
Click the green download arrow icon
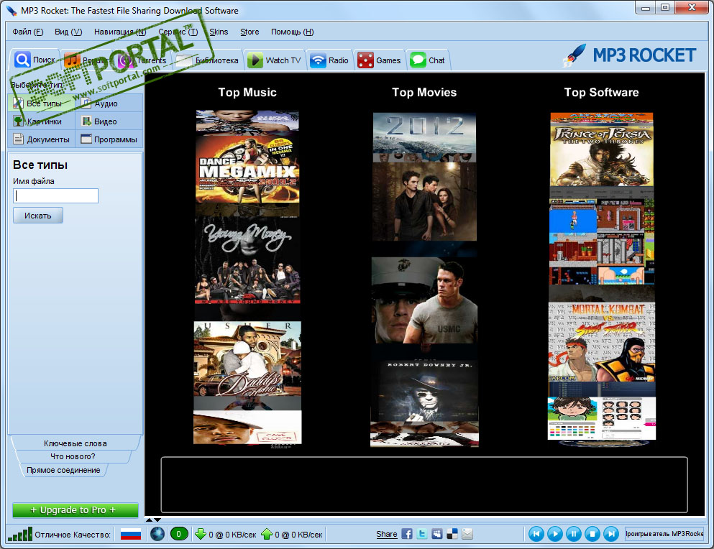click(x=201, y=534)
